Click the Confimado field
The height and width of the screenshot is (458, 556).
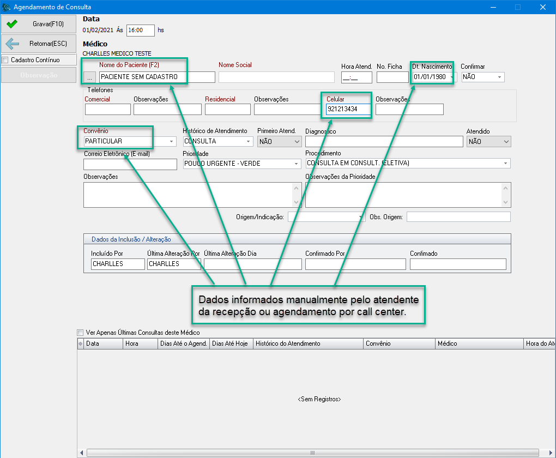click(458, 264)
